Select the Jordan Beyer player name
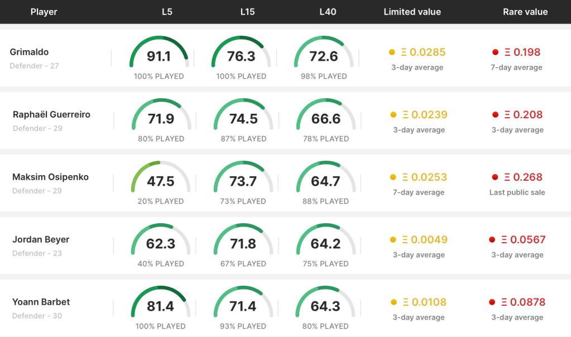The width and height of the screenshot is (571, 337). pyautogui.click(x=41, y=239)
